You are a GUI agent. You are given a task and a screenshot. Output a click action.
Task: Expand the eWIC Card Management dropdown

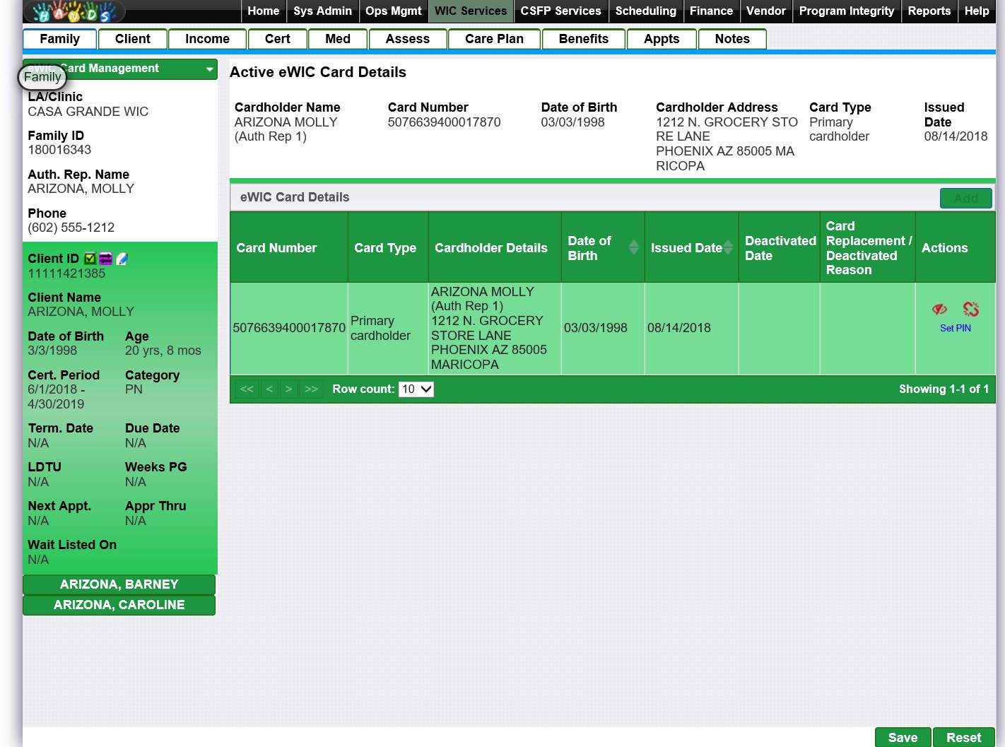coord(209,69)
